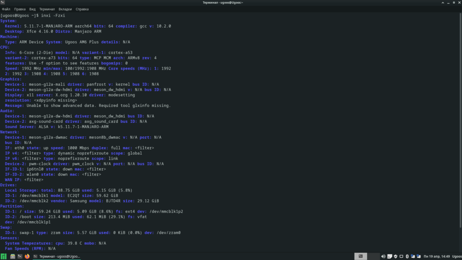Launch the terminal from the panel launcher
This screenshot has width=462, height=260.
20,256
